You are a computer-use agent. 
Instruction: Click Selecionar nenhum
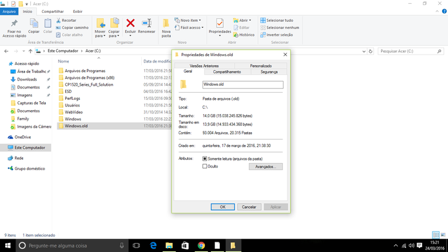pos(280,28)
